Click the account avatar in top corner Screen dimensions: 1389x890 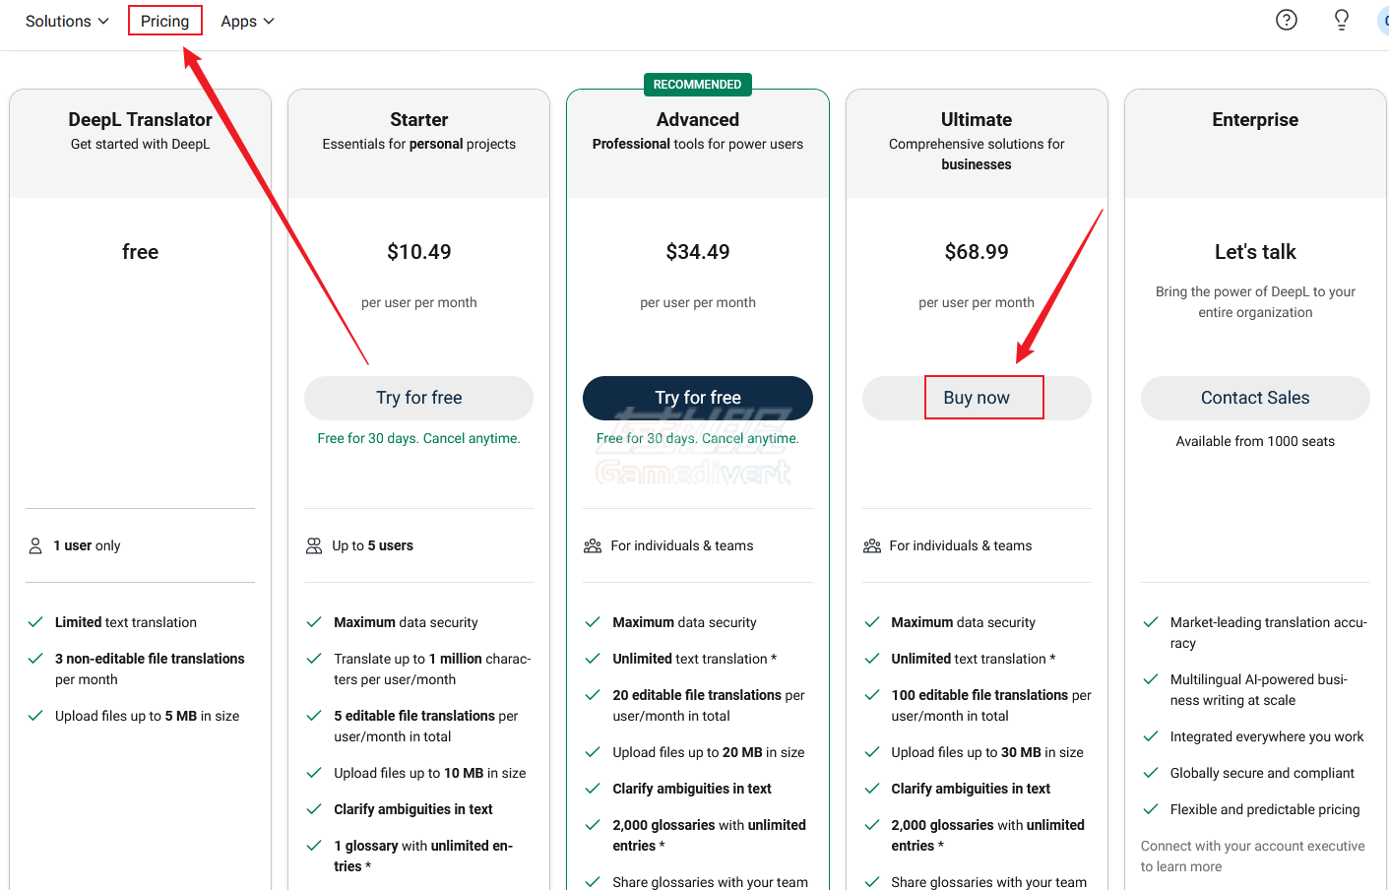[x=1383, y=21]
